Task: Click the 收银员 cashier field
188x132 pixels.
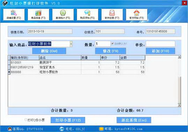Action: pyautogui.click(x=110, y=31)
